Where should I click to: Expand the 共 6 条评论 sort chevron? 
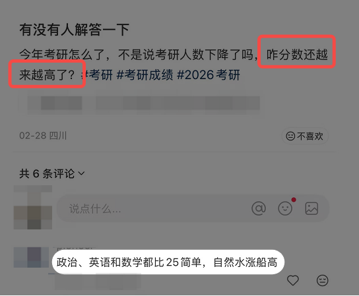(x=81, y=173)
